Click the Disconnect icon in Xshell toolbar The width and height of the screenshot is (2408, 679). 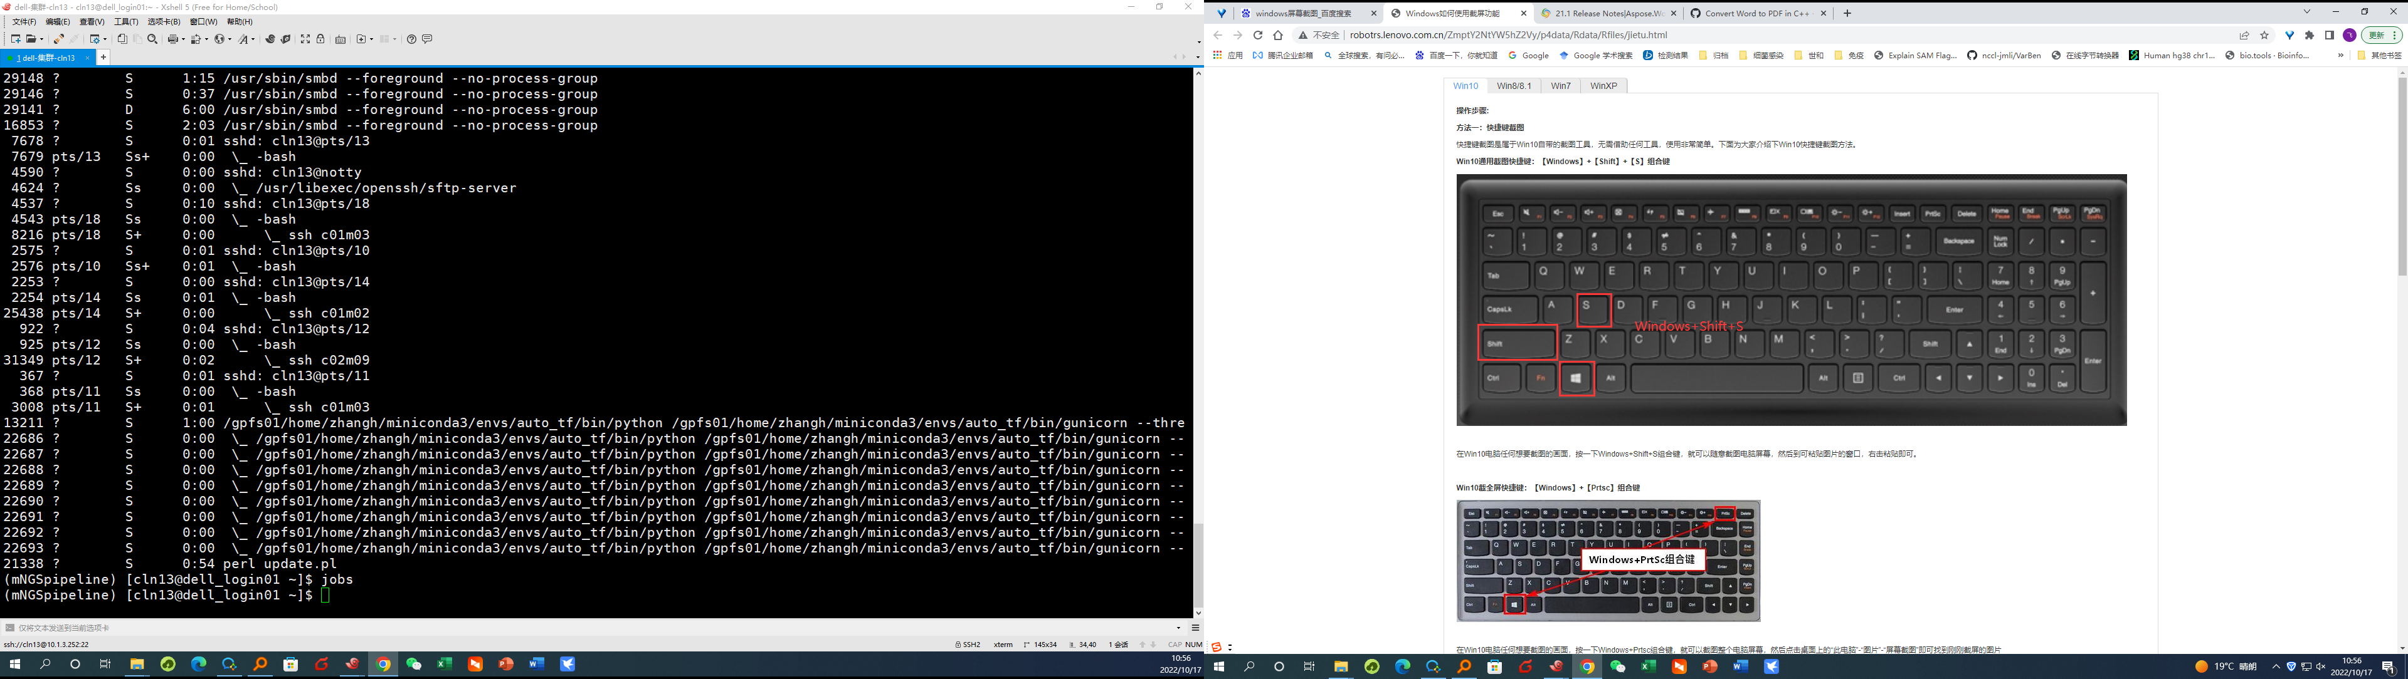59,39
